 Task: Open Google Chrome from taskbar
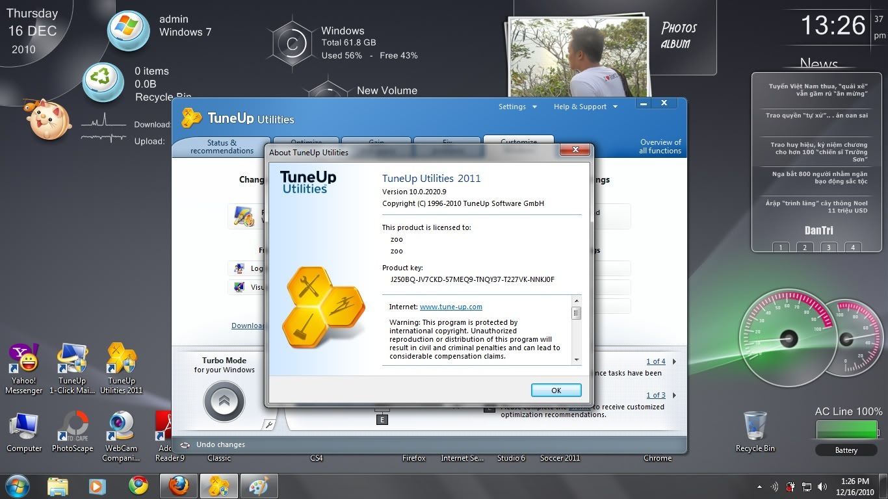[138, 486]
